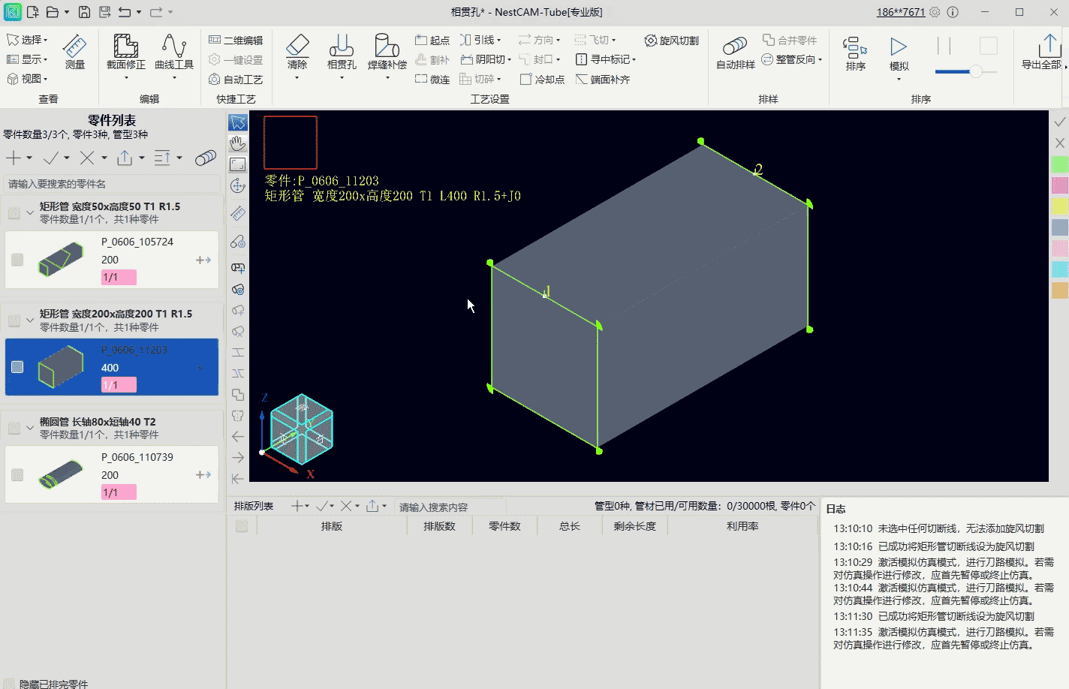Click the 自动工艺 auto process button
The height and width of the screenshot is (689, 1069).
pos(236,80)
